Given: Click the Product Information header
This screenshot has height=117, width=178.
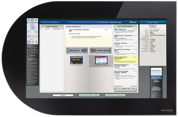Looking at the screenshot, I should (x=89, y=27).
